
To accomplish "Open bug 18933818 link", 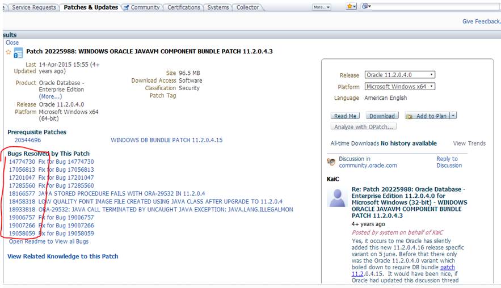I will (x=22, y=209).
